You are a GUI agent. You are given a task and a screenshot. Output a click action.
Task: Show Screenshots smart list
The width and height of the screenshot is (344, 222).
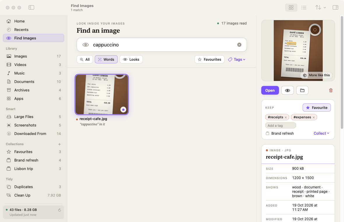34,125
